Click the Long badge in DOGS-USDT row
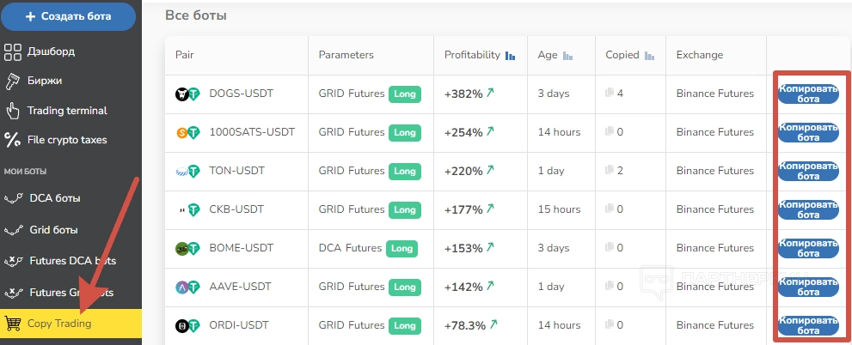Screen dimensions: 852x345 tap(404, 94)
